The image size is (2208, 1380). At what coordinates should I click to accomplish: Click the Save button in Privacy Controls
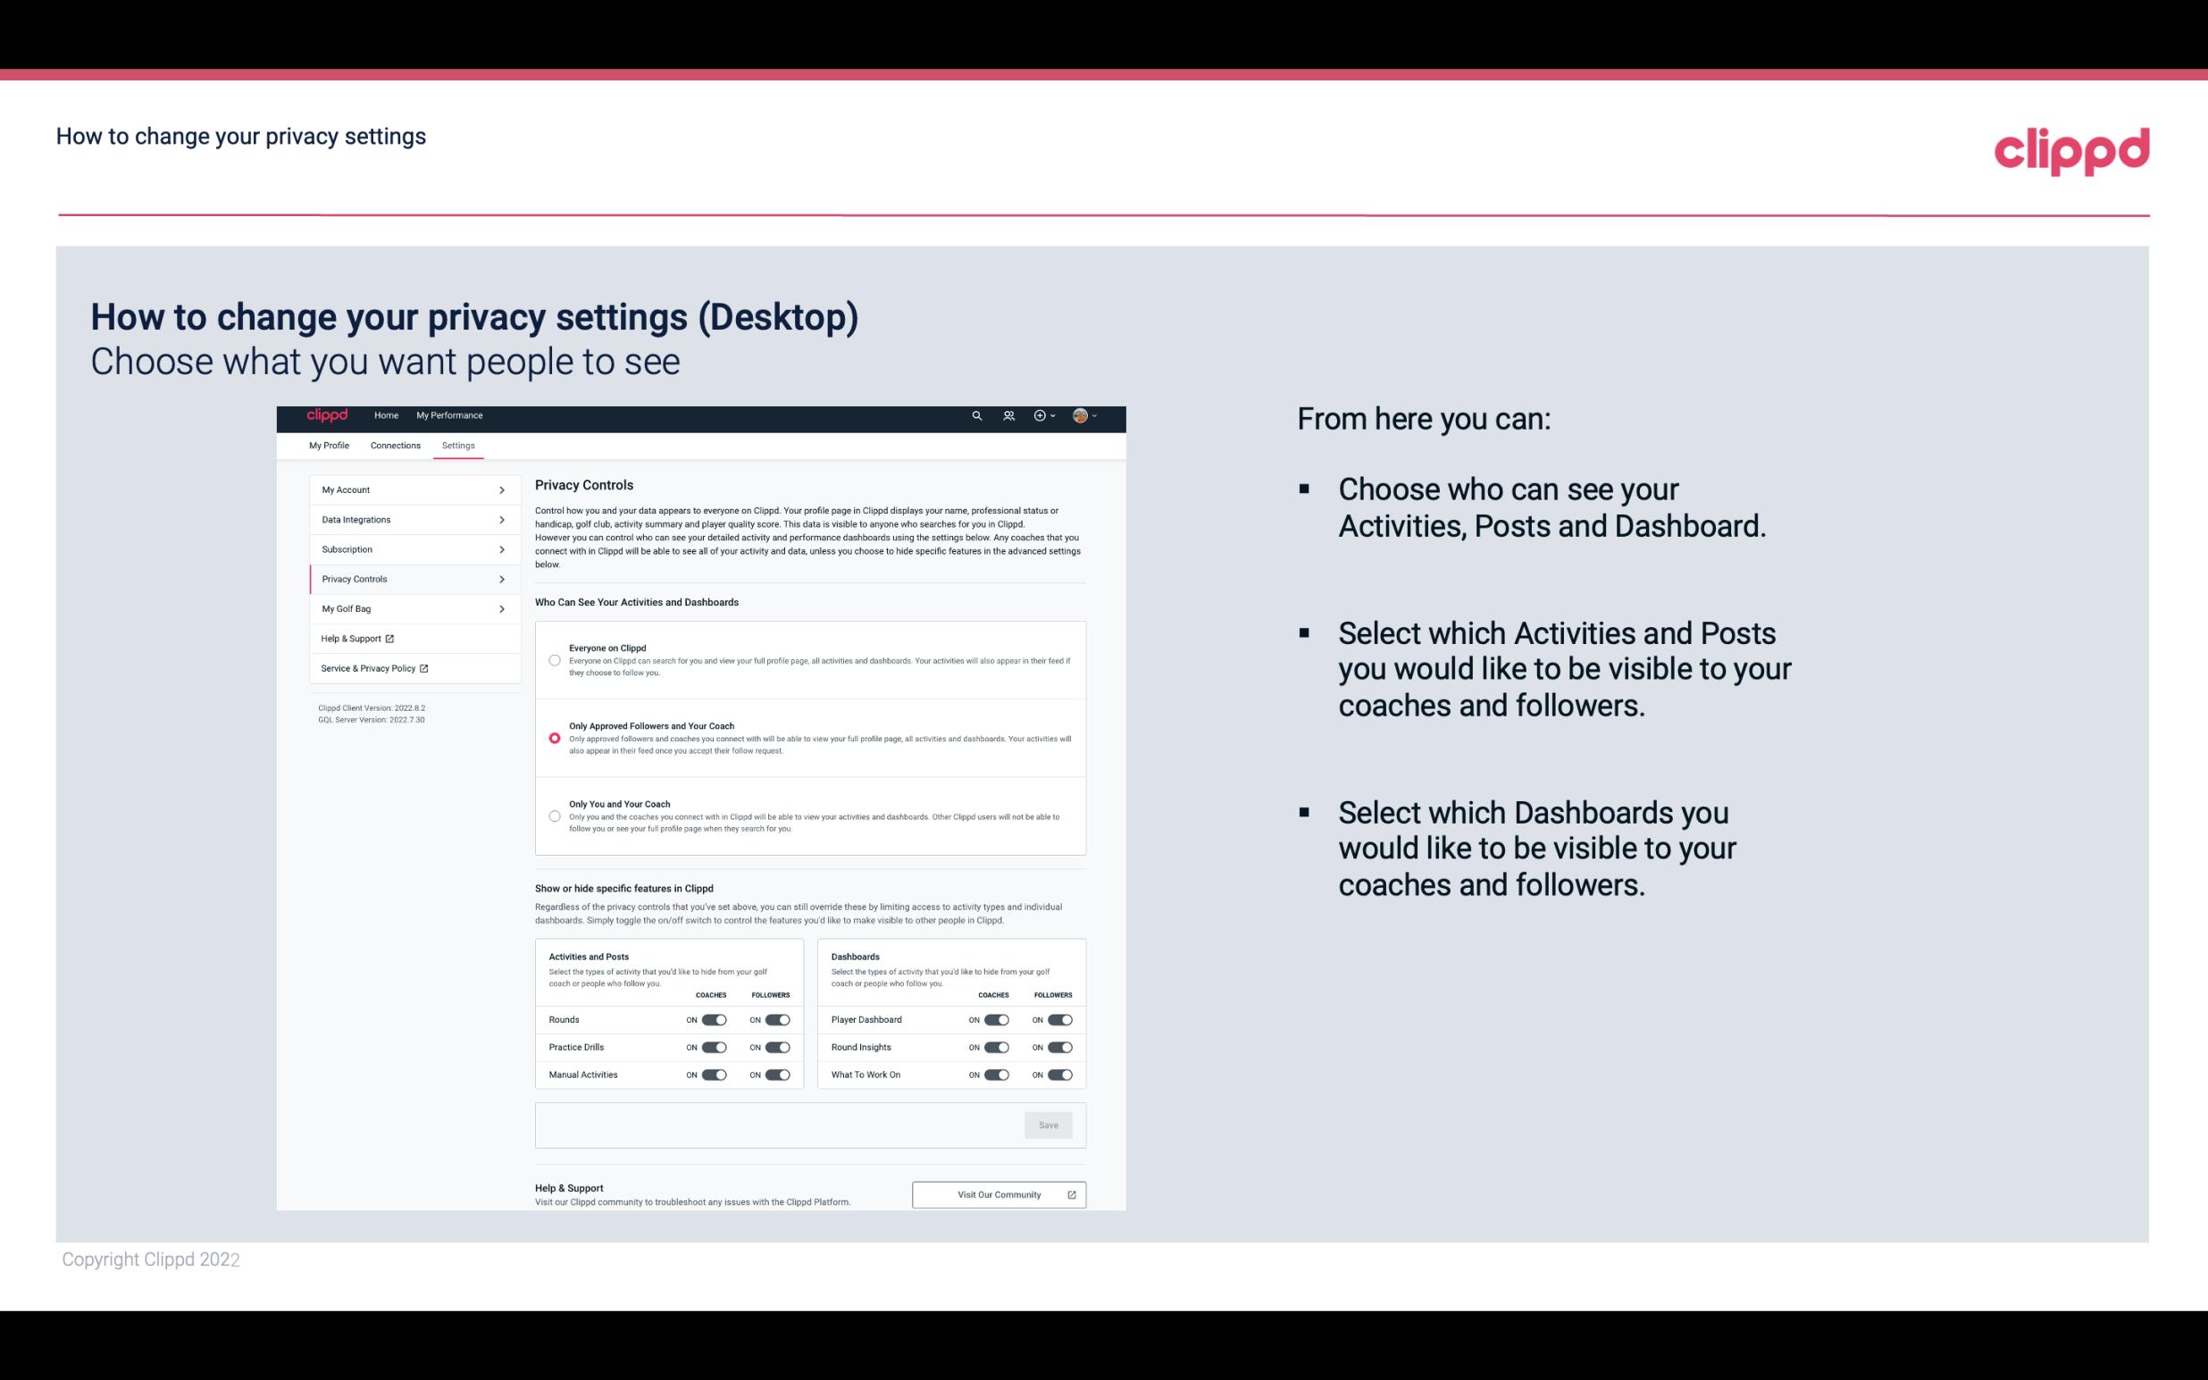click(1050, 1124)
